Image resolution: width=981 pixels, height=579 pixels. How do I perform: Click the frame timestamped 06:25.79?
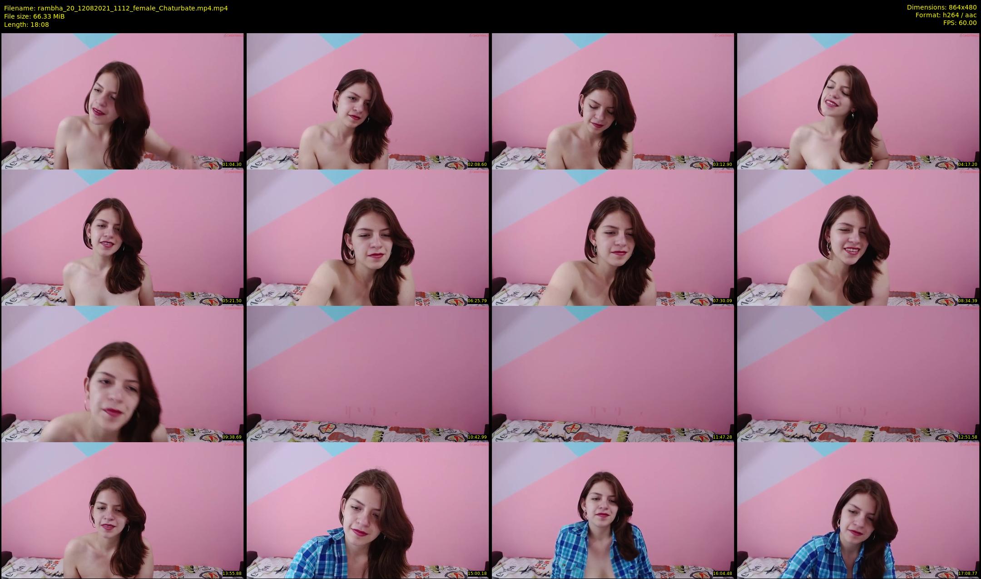pos(367,237)
